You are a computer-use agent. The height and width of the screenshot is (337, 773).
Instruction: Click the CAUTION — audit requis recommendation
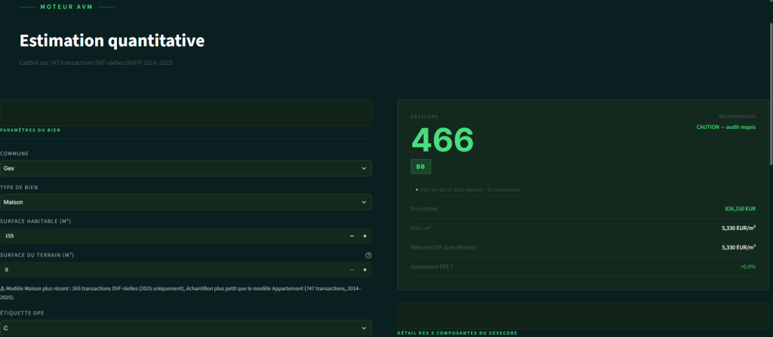click(x=725, y=127)
